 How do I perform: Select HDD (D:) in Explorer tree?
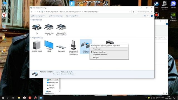51,88
